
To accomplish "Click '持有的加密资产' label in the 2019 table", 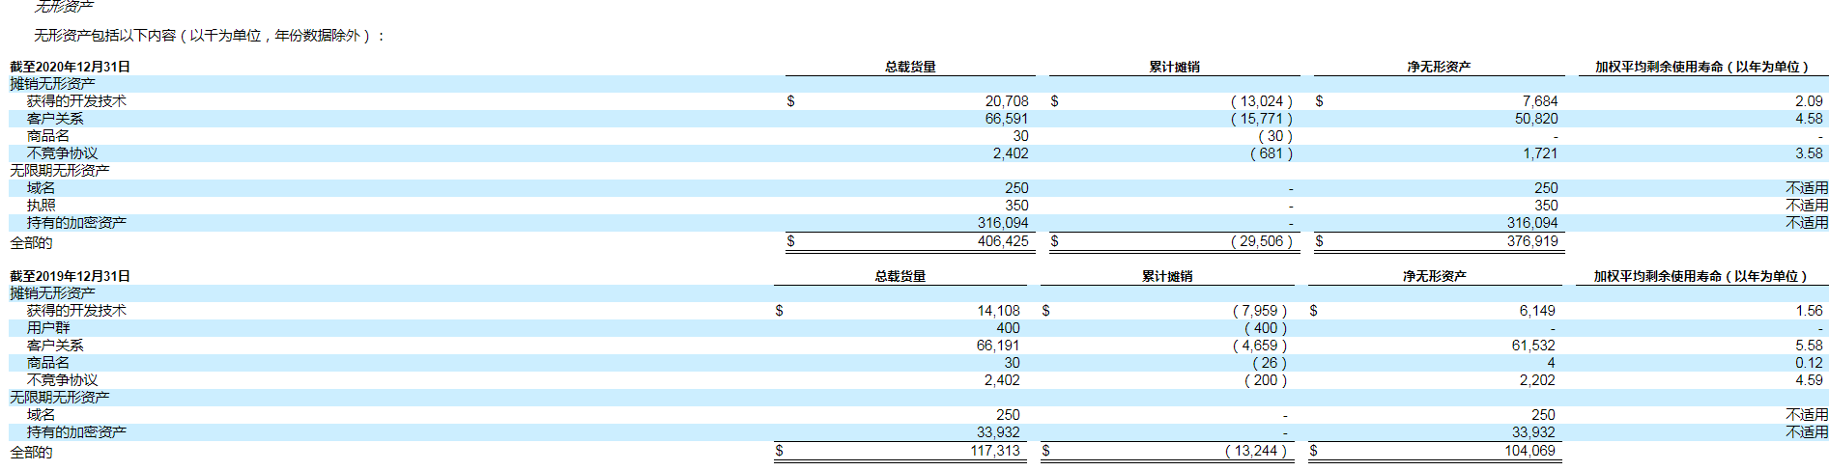I will (76, 432).
